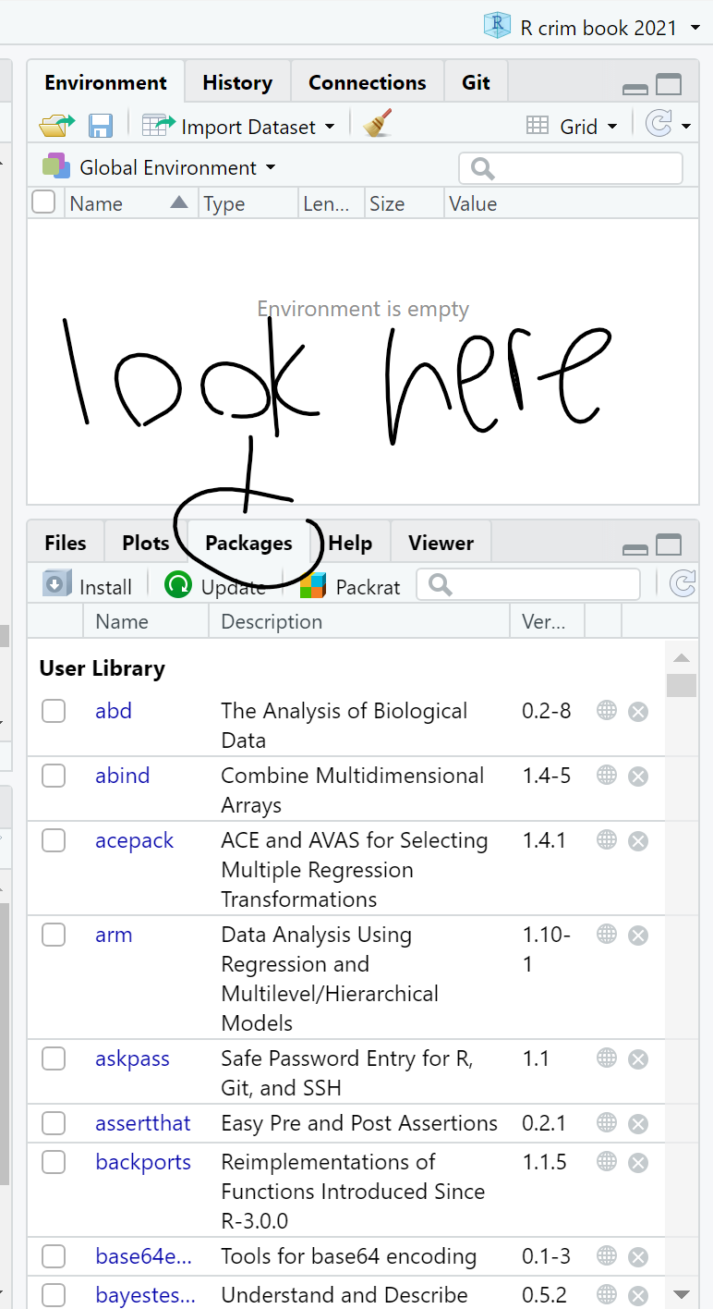
Task: Remove the backports package with its X icon
Action: tap(638, 1162)
